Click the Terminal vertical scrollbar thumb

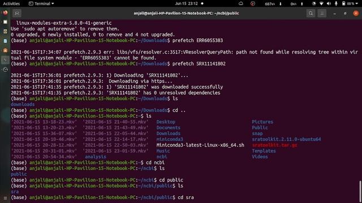pos(360,192)
